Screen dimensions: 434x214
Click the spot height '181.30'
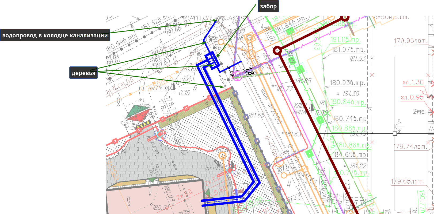point(351,94)
